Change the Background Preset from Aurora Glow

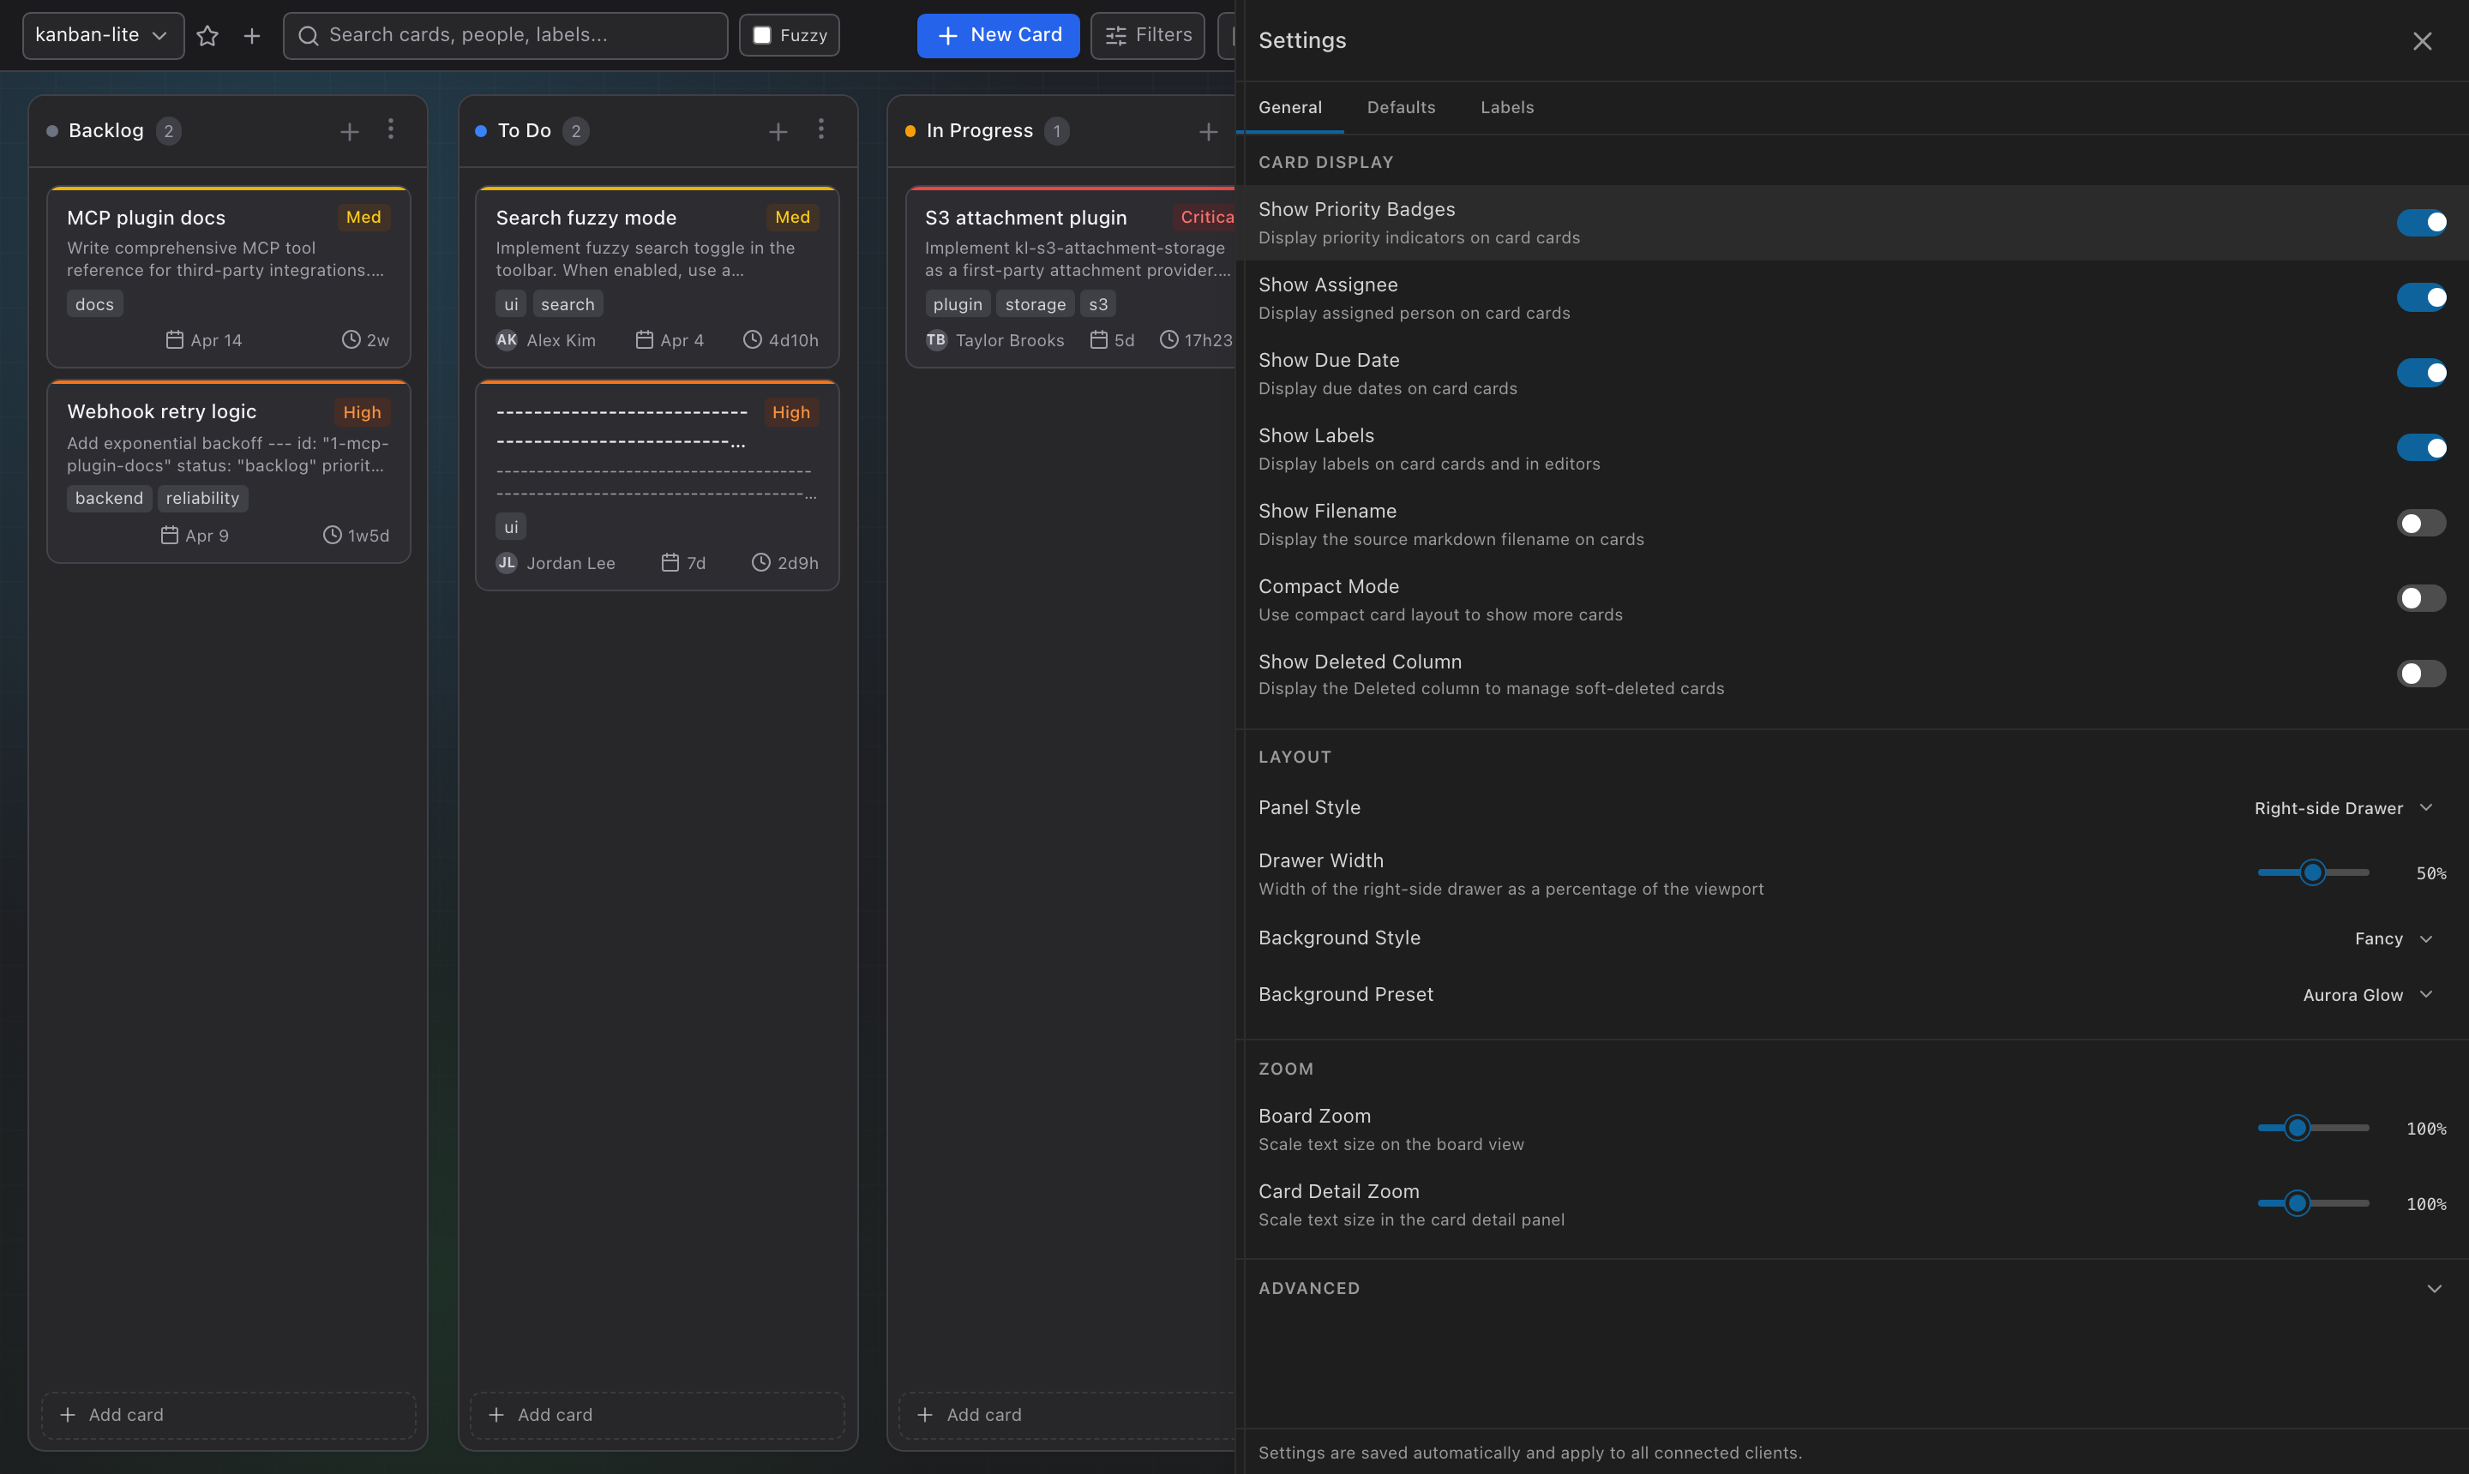tap(2368, 994)
